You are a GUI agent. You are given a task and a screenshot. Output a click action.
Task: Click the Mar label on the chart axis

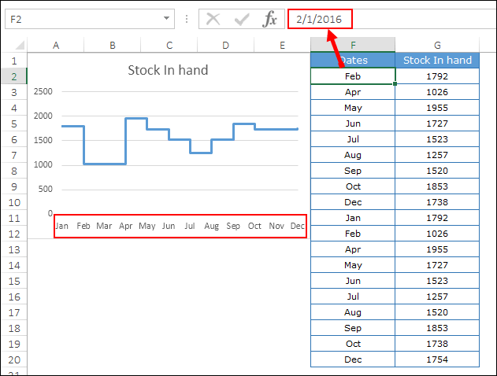pyautogui.click(x=104, y=226)
